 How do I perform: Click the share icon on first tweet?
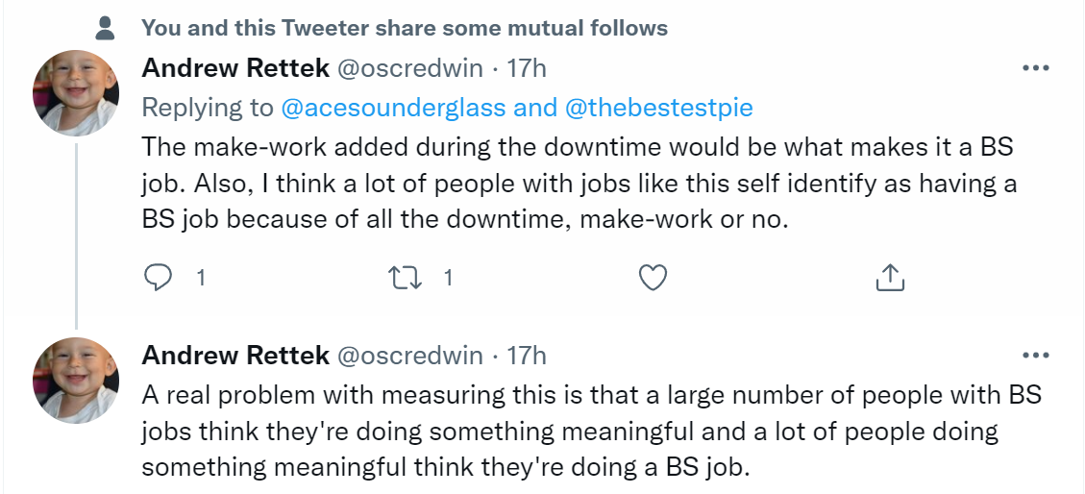890,278
